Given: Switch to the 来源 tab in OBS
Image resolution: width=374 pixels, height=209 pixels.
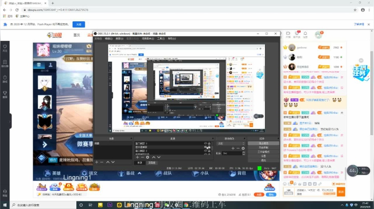Looking at the screenshot, I should (x=140, y=162).
